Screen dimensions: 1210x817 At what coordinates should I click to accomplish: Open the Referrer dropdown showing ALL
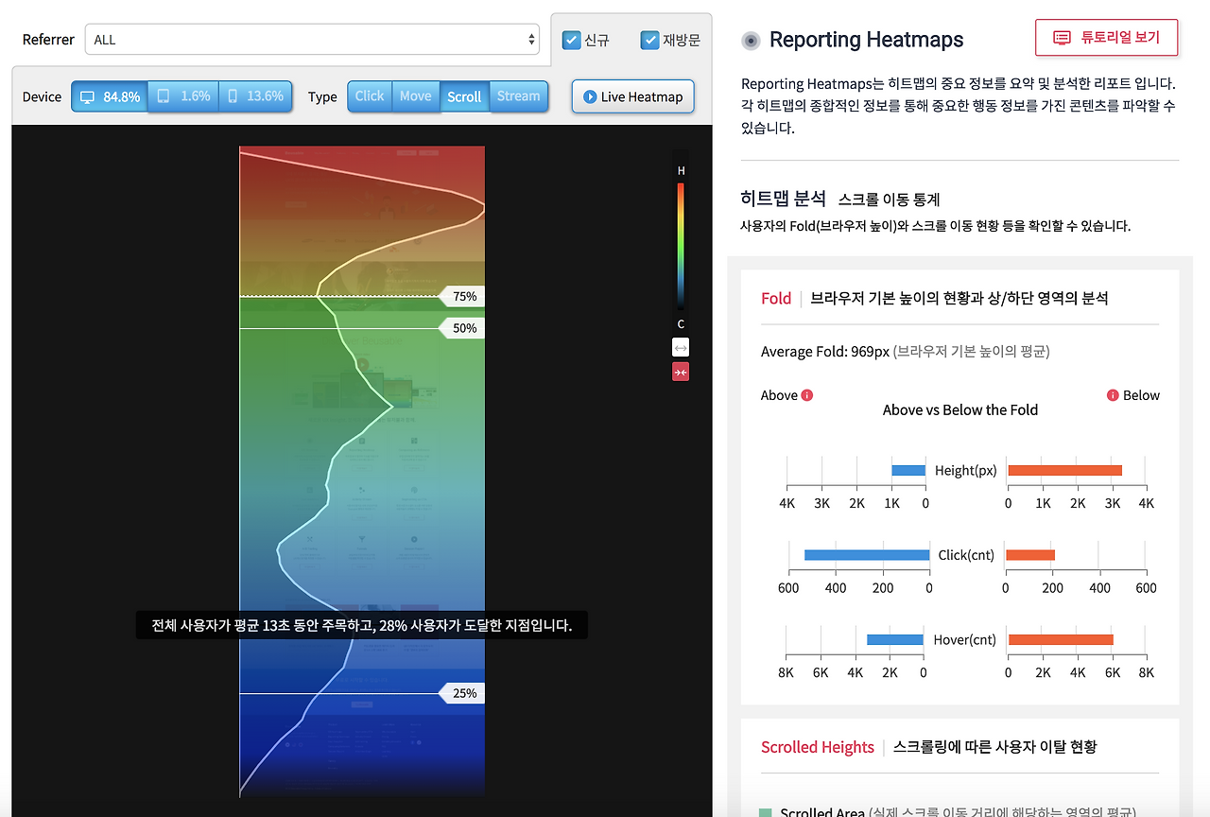pos(312,40)
